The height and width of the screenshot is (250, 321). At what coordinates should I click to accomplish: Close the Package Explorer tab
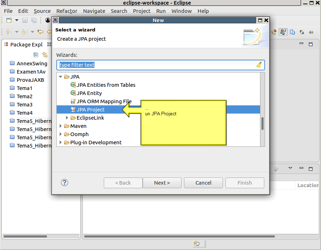coord(49,44)
